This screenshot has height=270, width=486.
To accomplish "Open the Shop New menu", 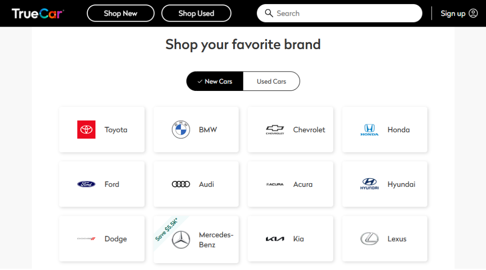I will pos(121,13).
